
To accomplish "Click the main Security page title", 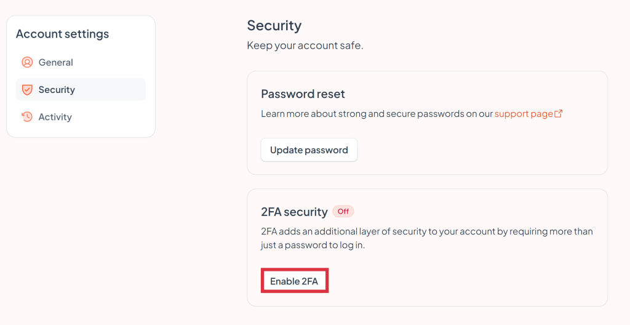I will [274, 26].
